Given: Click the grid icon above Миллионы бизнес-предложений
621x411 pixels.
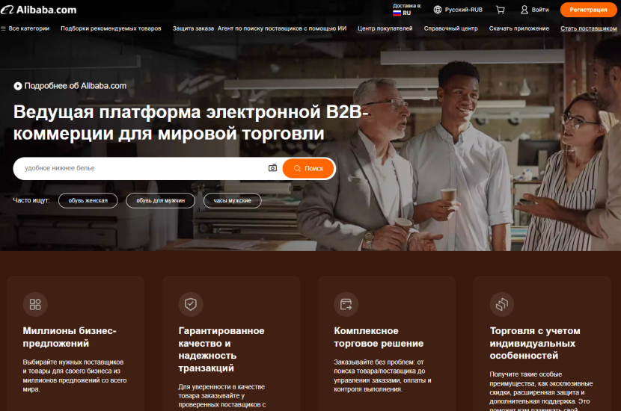Looking at the screenshot, I should point(35,304).
